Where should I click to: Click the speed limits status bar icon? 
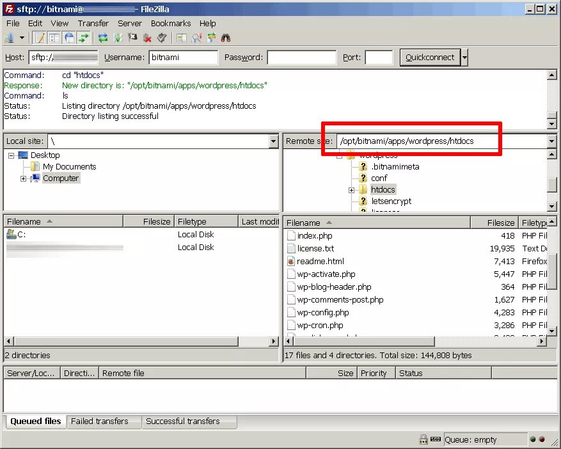tap(436, 439)
